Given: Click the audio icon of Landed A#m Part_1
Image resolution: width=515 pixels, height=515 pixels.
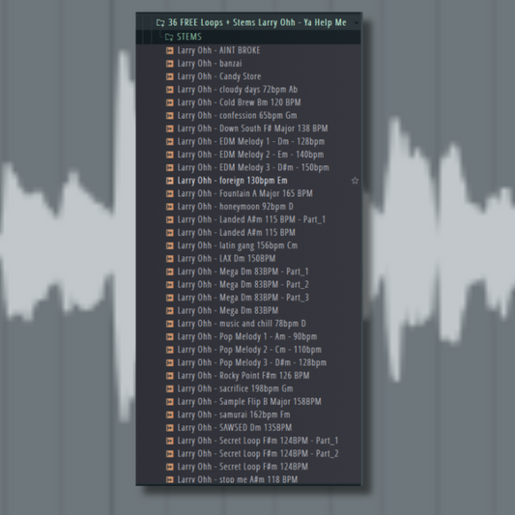Looking at the screenshot, I should [x=169, y=219].
